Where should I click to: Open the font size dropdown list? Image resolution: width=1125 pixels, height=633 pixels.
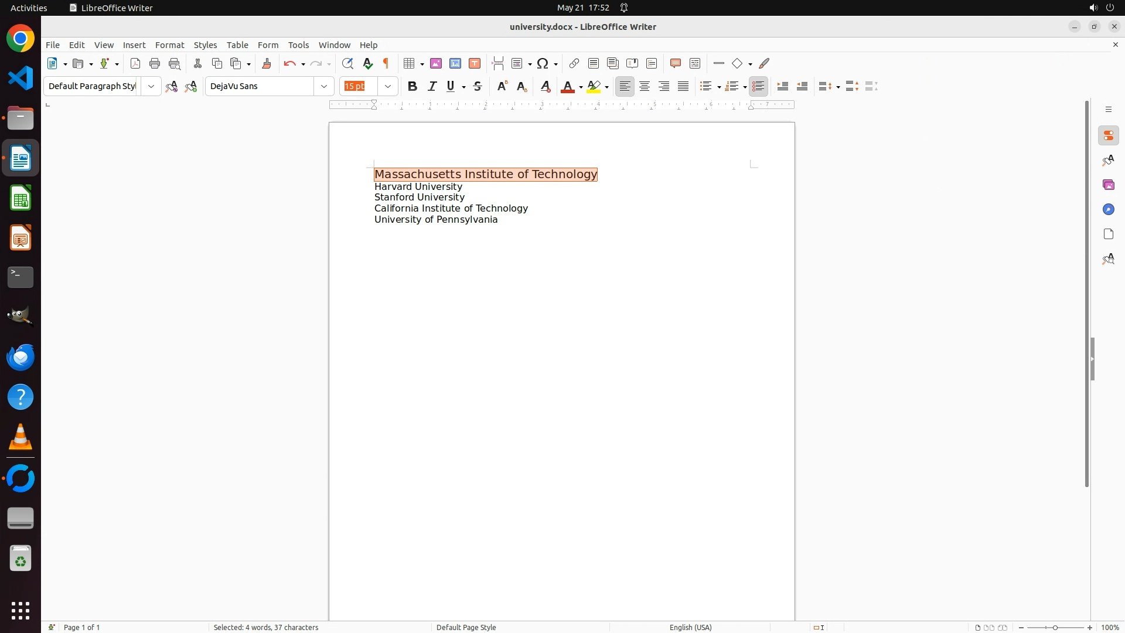tap(388, 86)
